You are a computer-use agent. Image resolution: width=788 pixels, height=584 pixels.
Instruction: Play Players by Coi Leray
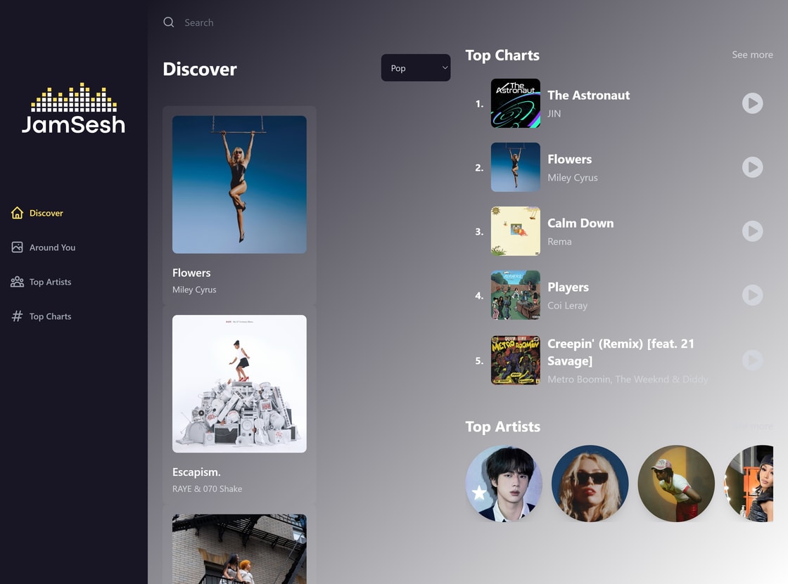pos(752,295)
